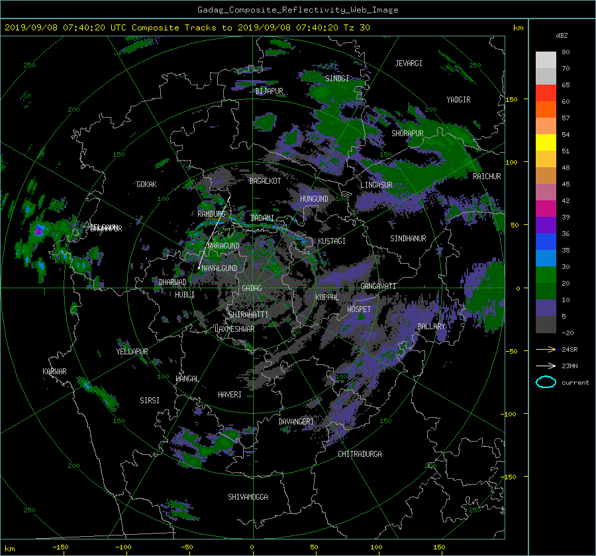Click the 'km' unit label beside the header
Viewport: 596px width, 556px height.
click(518, 28)
